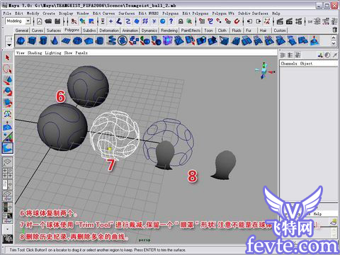This screenshot has height=255, width=340.
Task: Toggle construction history on/off icon
Action: [267, 21]
